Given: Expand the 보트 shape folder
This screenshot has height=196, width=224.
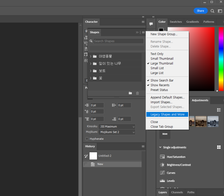Looking at the screenshot, I should (90, 71).
